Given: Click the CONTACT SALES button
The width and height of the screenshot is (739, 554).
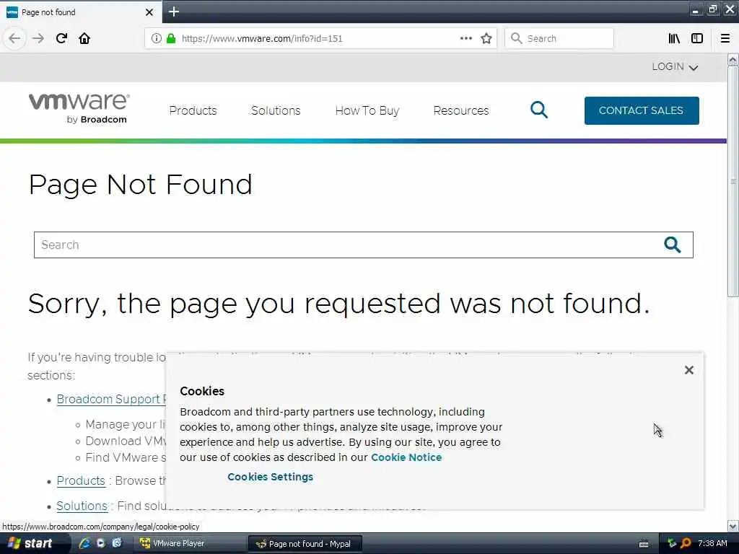Looking at the screenshot, I should point(642,110).
